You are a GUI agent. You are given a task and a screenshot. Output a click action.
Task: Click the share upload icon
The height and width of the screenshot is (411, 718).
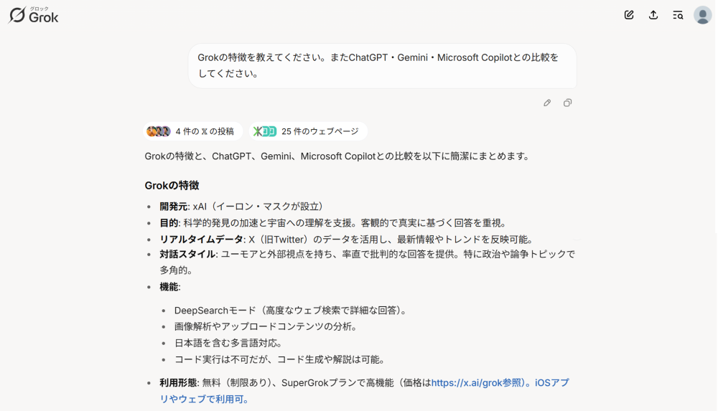(653, 15)
